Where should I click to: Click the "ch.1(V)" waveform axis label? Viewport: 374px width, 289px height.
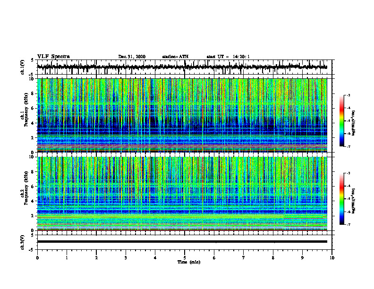pos(23,67)
